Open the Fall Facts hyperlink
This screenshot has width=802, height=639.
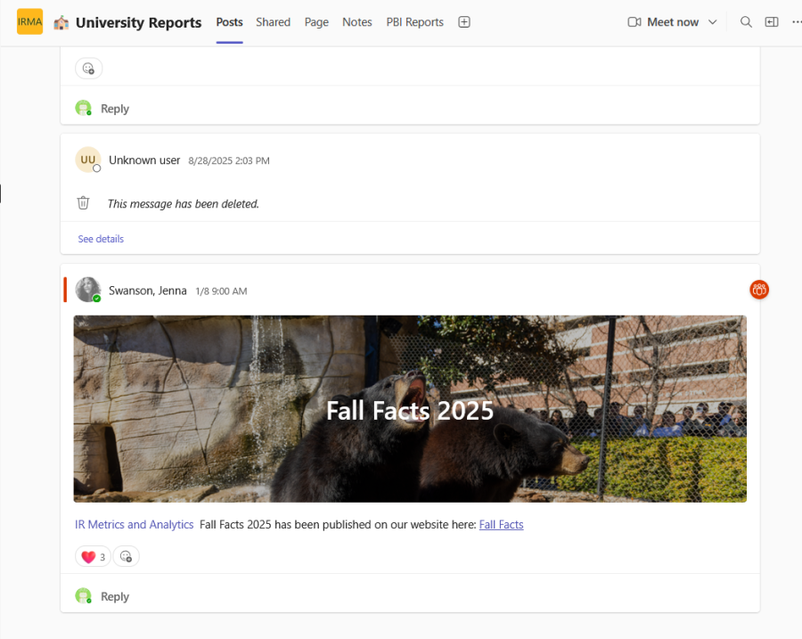pyautogui.click(x=501, y=524)
